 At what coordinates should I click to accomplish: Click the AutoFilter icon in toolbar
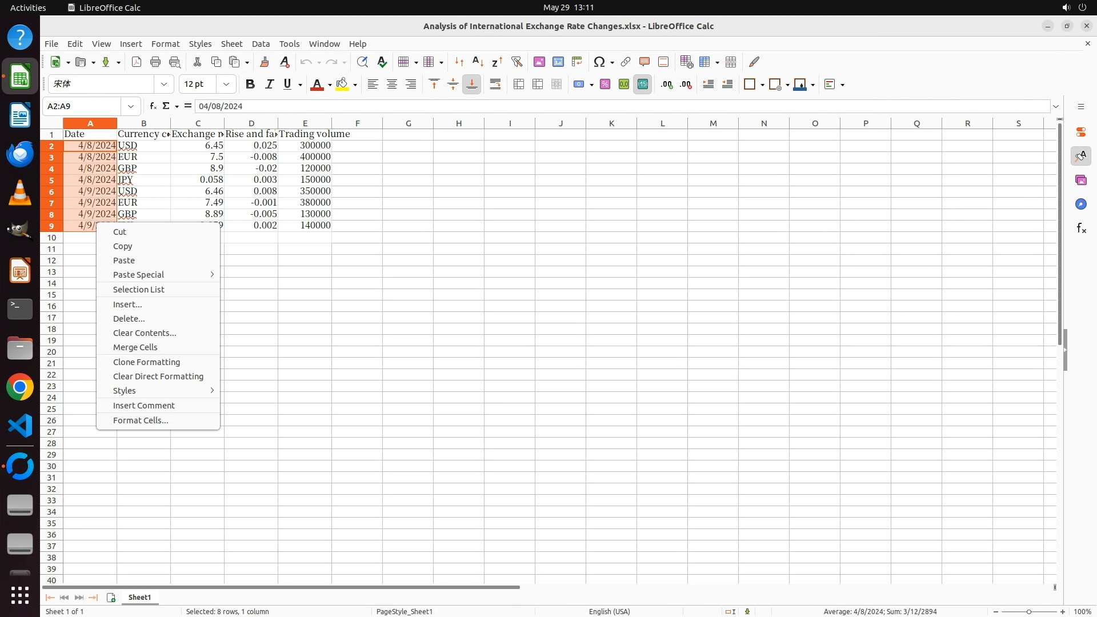[517, 62]
